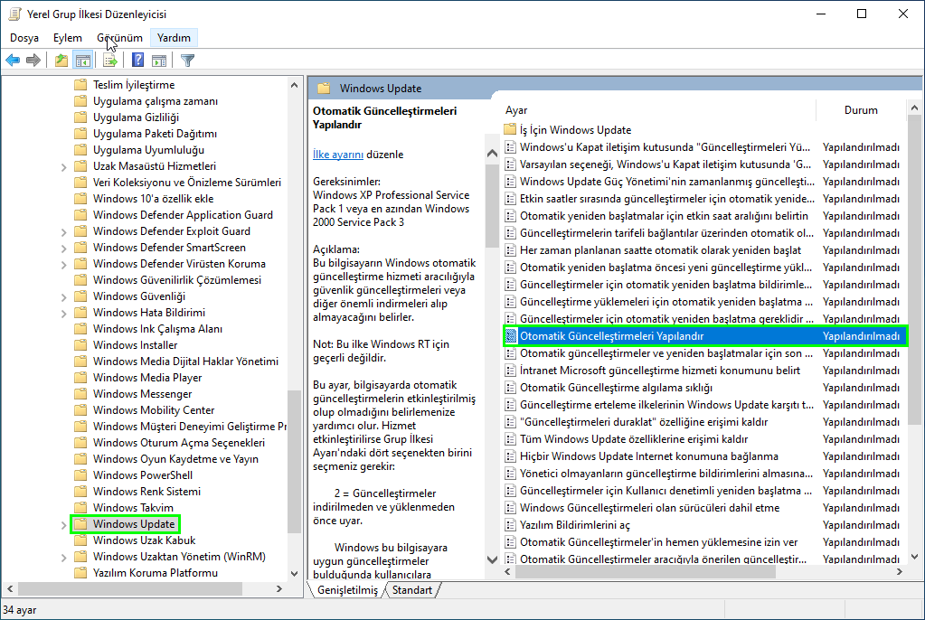Click the policy icon of 'Otomatik Güncelleştirmeleri Yapılandır'

[511, 336]
